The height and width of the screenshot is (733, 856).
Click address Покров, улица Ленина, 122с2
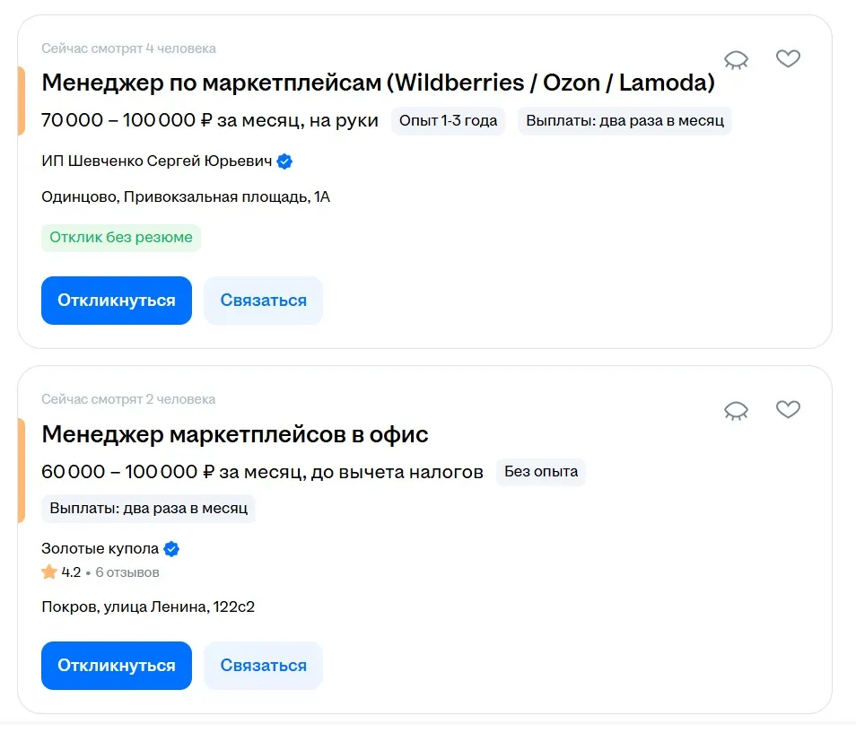click(x=148, y=607)
